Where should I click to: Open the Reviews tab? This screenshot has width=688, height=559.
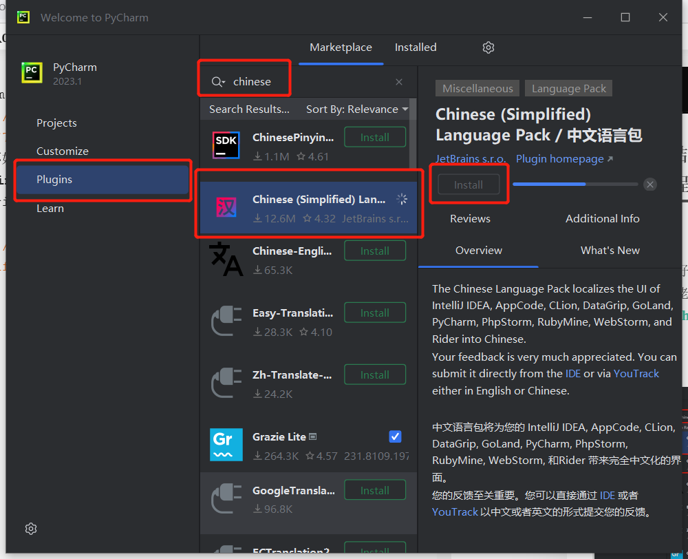pyautogui.click(x=470, y=219)
